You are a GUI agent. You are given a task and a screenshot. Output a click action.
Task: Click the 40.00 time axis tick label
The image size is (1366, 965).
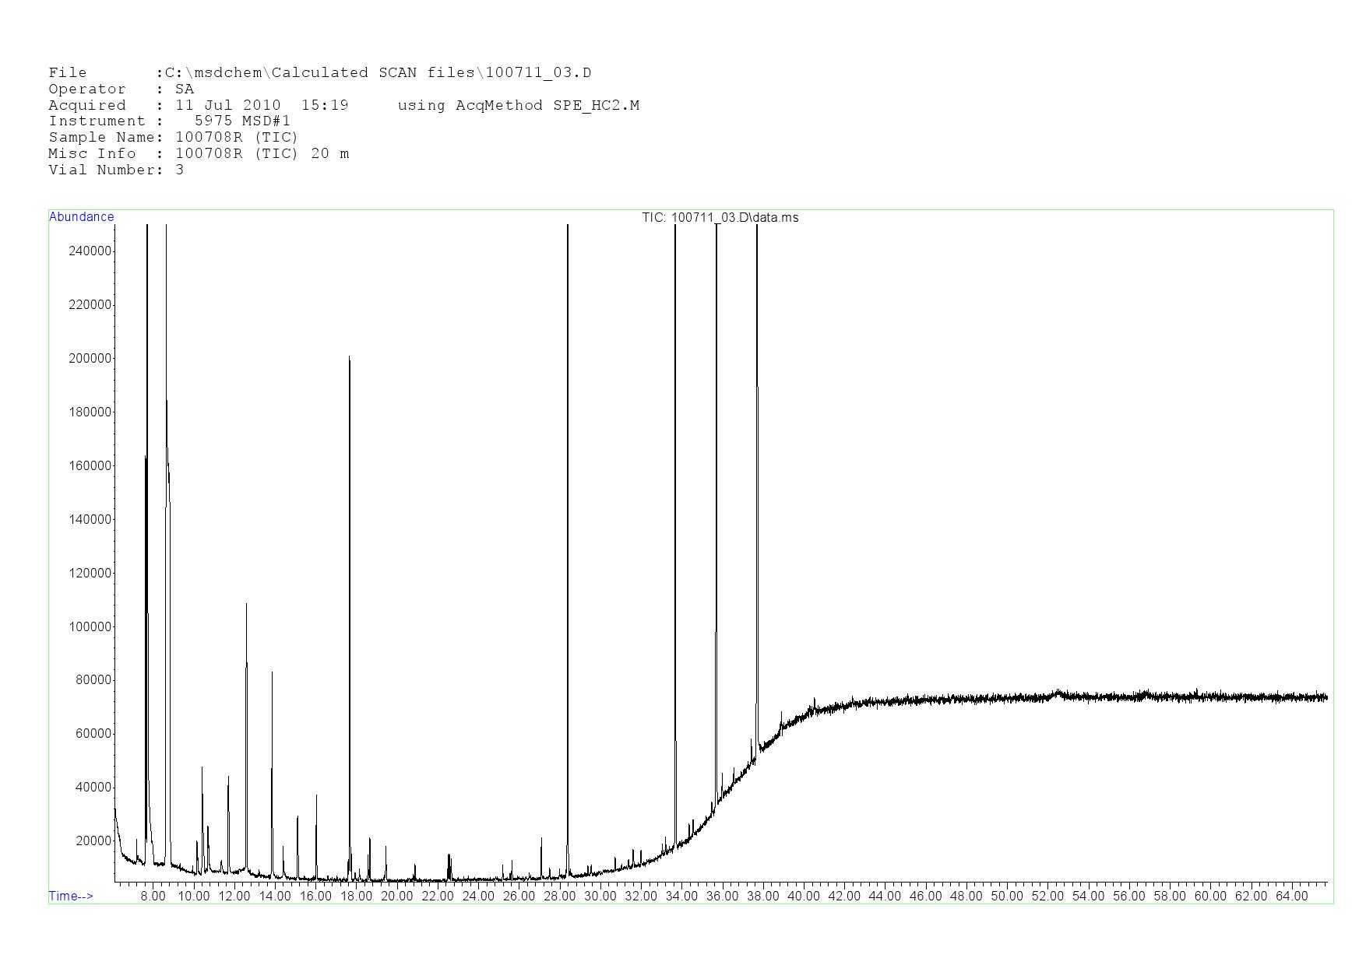(x=804, y=897)
